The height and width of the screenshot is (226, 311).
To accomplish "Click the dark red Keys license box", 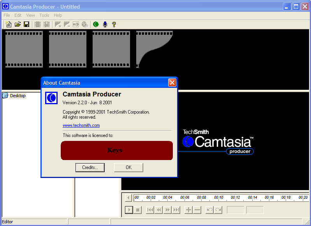I will pos(117,150).
